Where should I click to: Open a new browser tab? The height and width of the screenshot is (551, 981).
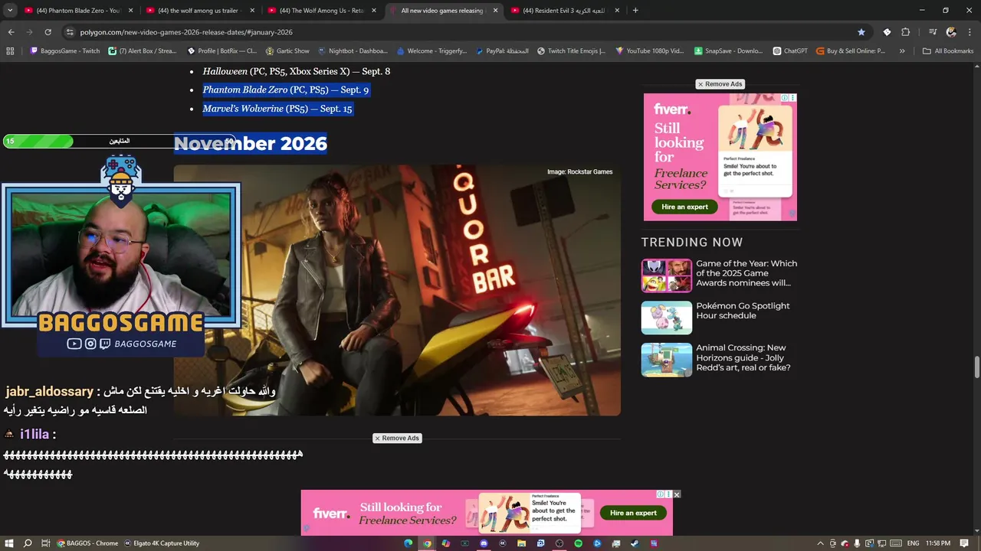tap(635, 11)
